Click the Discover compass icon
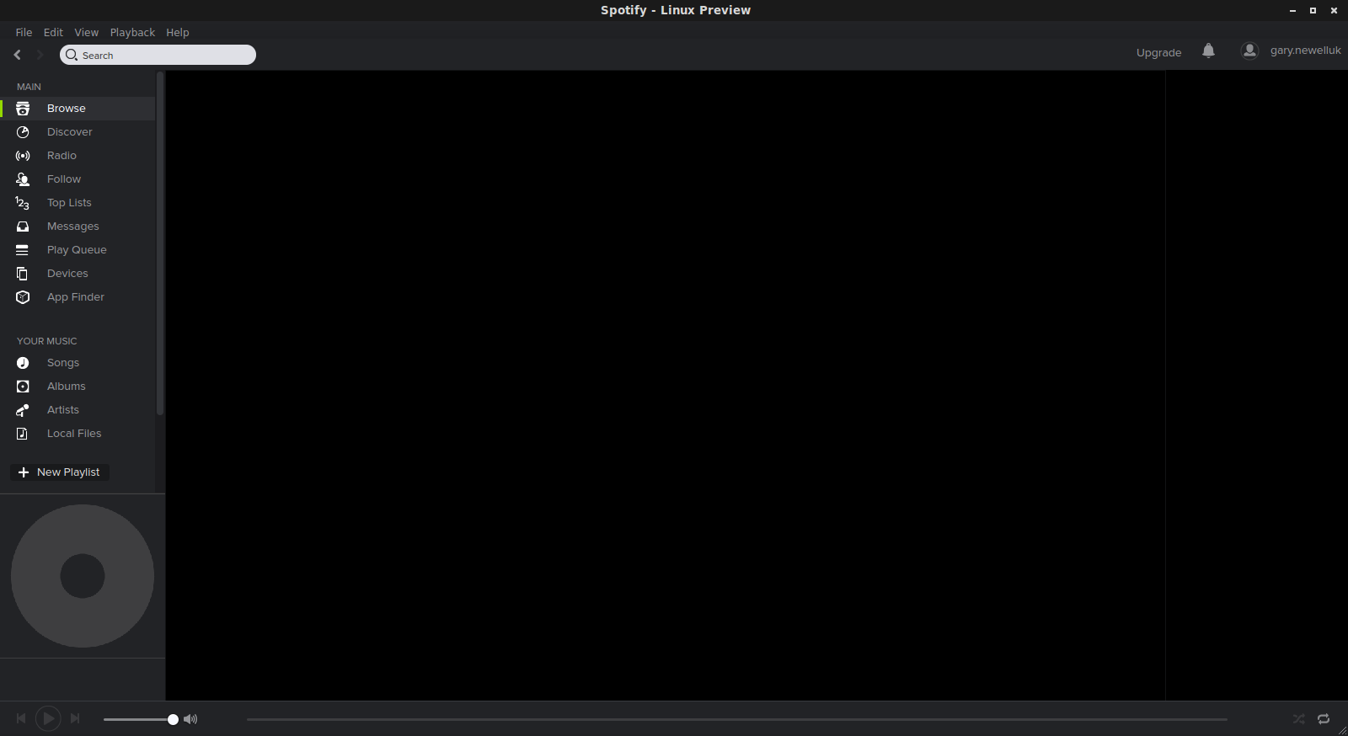This screenshot has height=736, width=1348. click(x=23, y=132)
